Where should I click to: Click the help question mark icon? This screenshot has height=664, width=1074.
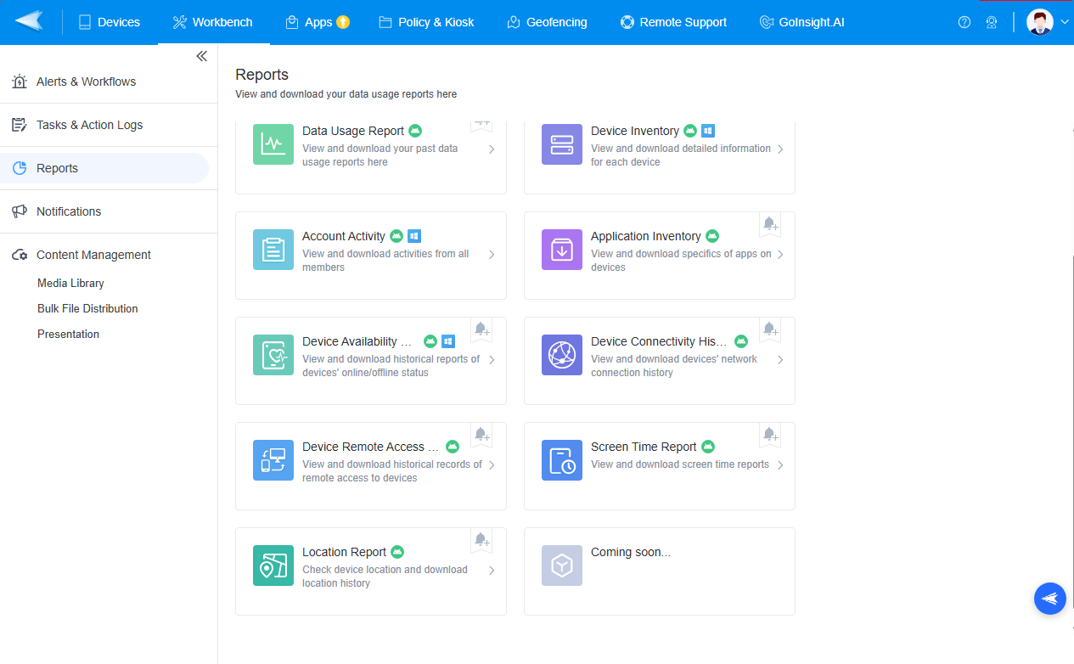[964, 22]
